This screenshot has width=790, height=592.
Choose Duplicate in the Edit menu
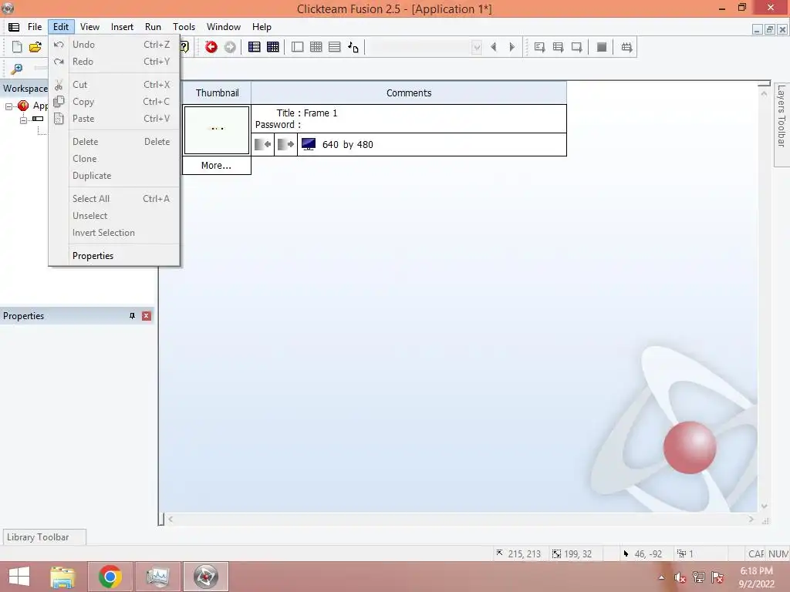click(x=114, y=176)
